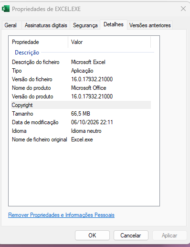Select the Copyright property row

[x=81, y=105]
